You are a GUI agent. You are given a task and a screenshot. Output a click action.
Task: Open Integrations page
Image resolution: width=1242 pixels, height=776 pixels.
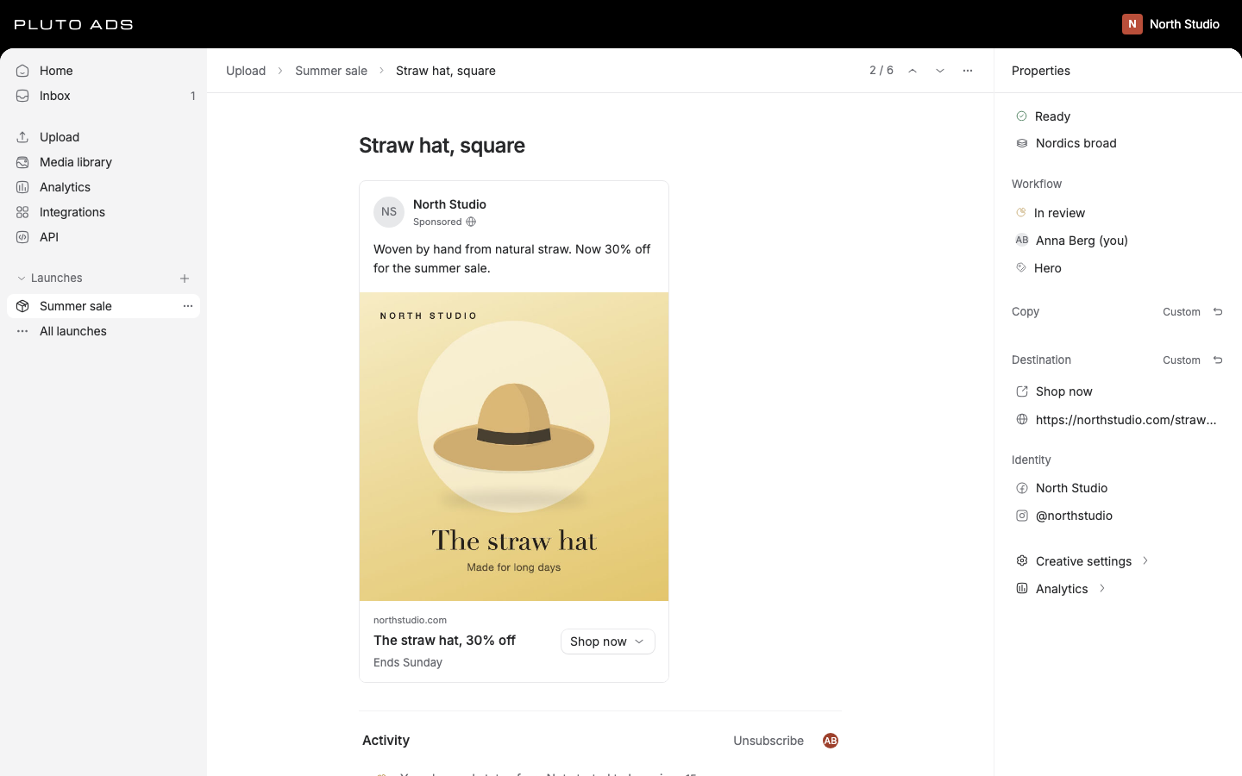(103, 212)
